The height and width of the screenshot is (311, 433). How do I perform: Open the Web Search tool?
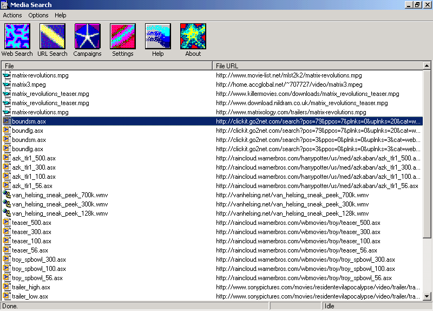pos(17,40)
